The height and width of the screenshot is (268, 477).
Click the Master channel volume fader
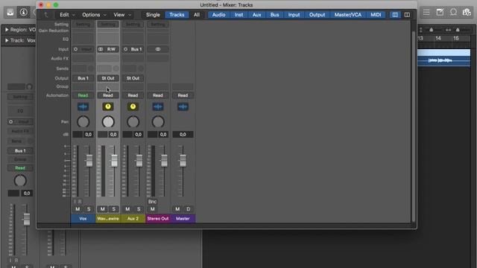pos(183,161)
